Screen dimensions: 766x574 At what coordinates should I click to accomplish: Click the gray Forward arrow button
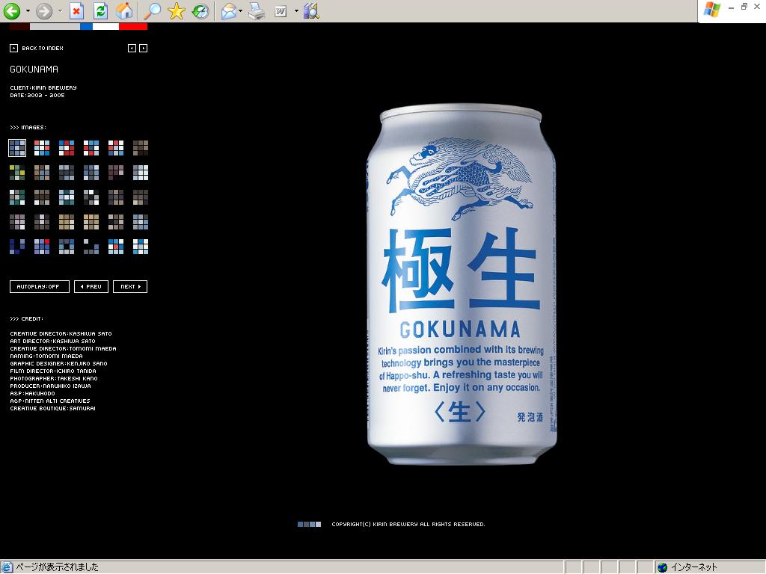point(44,10)
